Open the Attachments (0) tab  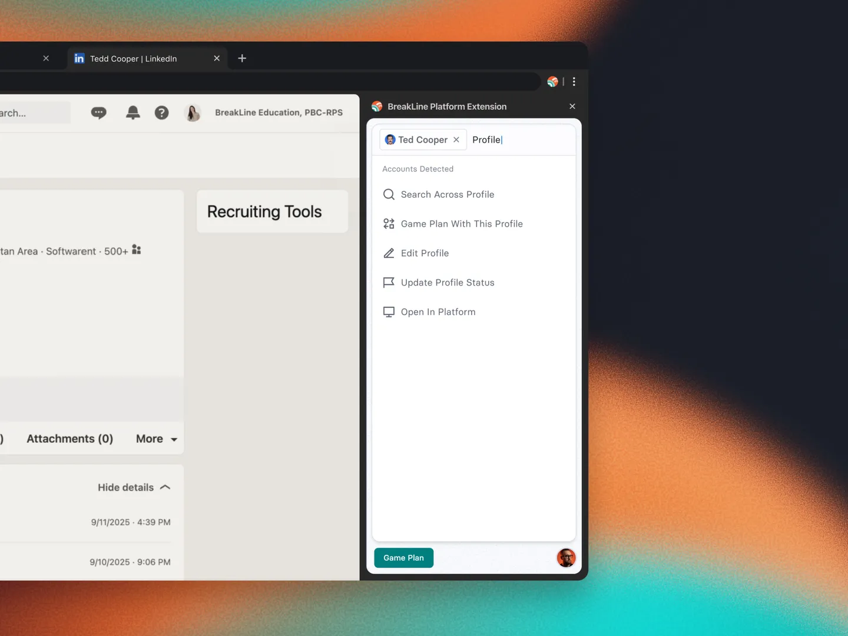click(x=69, y=439)
